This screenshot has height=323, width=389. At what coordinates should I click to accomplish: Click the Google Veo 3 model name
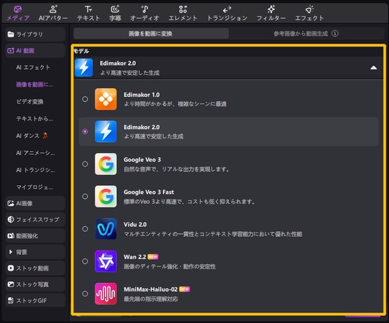click(x=142, y=160)
